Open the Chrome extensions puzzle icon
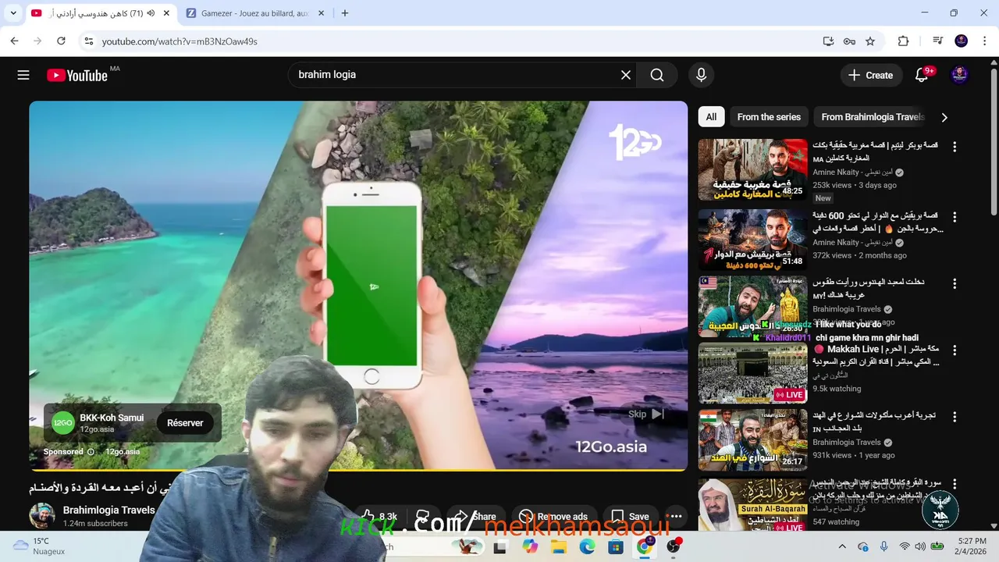The height and width of the screenshot is (562, 999). click(x=904, y=41)
